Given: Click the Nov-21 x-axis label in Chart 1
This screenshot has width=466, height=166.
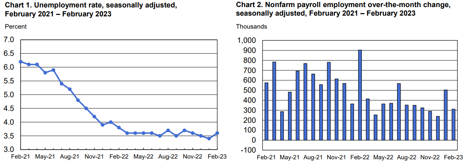Looking at the screenshot, I should pos(94,157).
